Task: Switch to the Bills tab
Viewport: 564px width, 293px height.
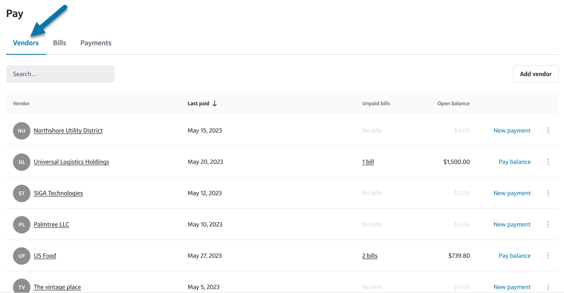Action: point(60,43)
